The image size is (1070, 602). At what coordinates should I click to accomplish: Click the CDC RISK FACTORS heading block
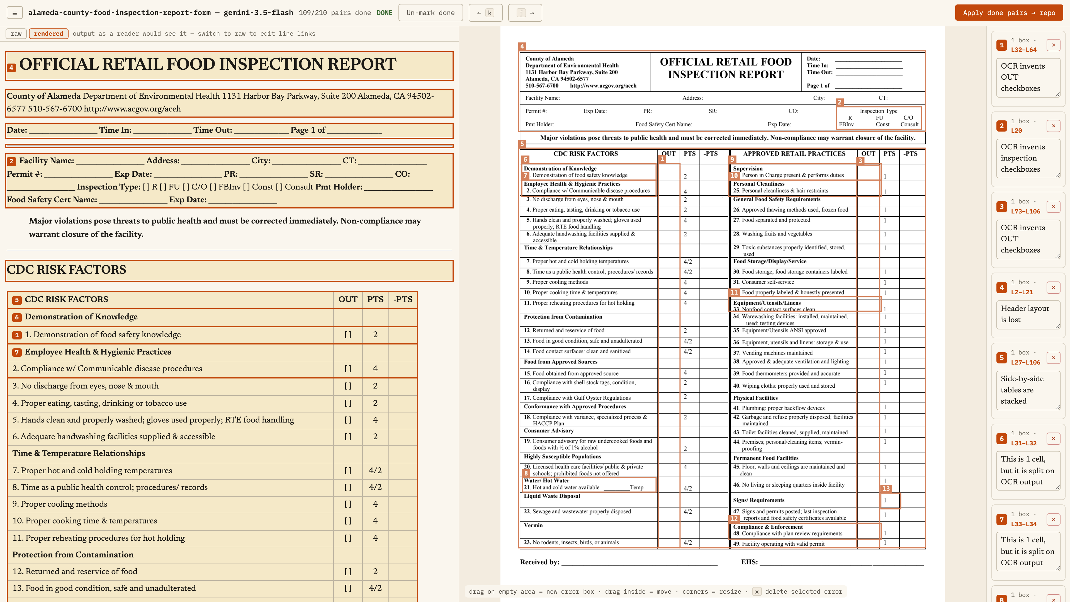(x=229, y=270)
